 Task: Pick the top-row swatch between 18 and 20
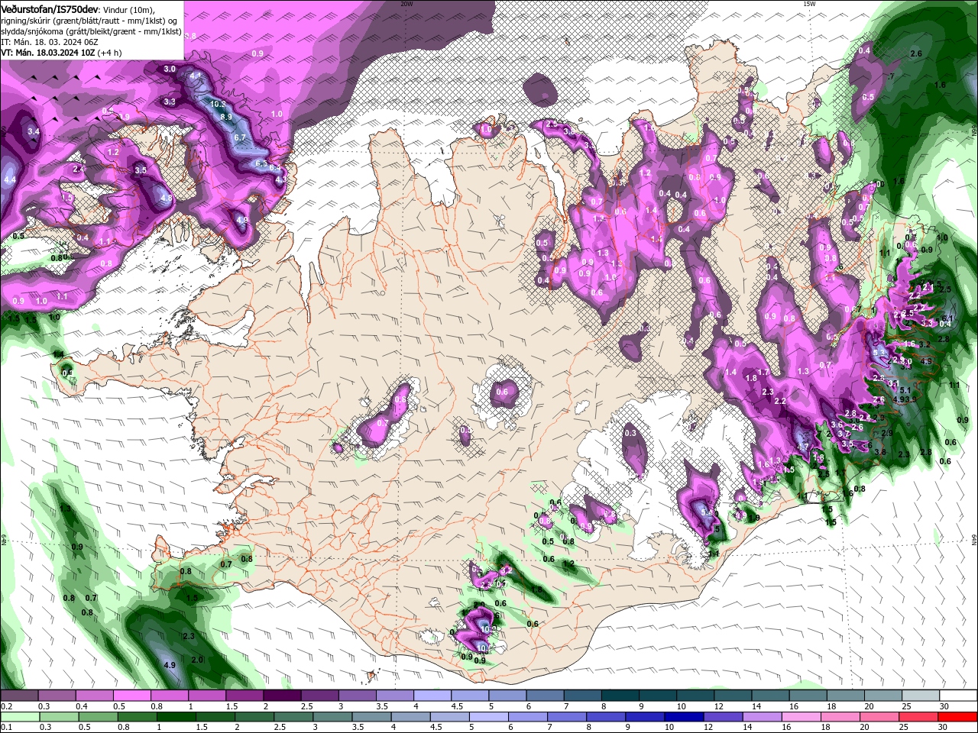pos(846,696)
